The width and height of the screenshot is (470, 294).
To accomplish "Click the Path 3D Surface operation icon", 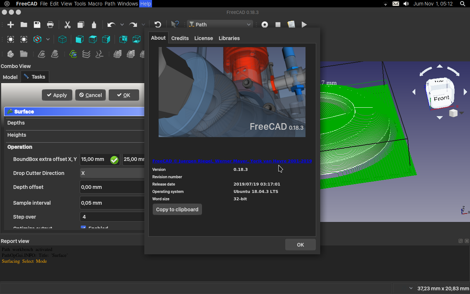I will click(x=73, y=54).
